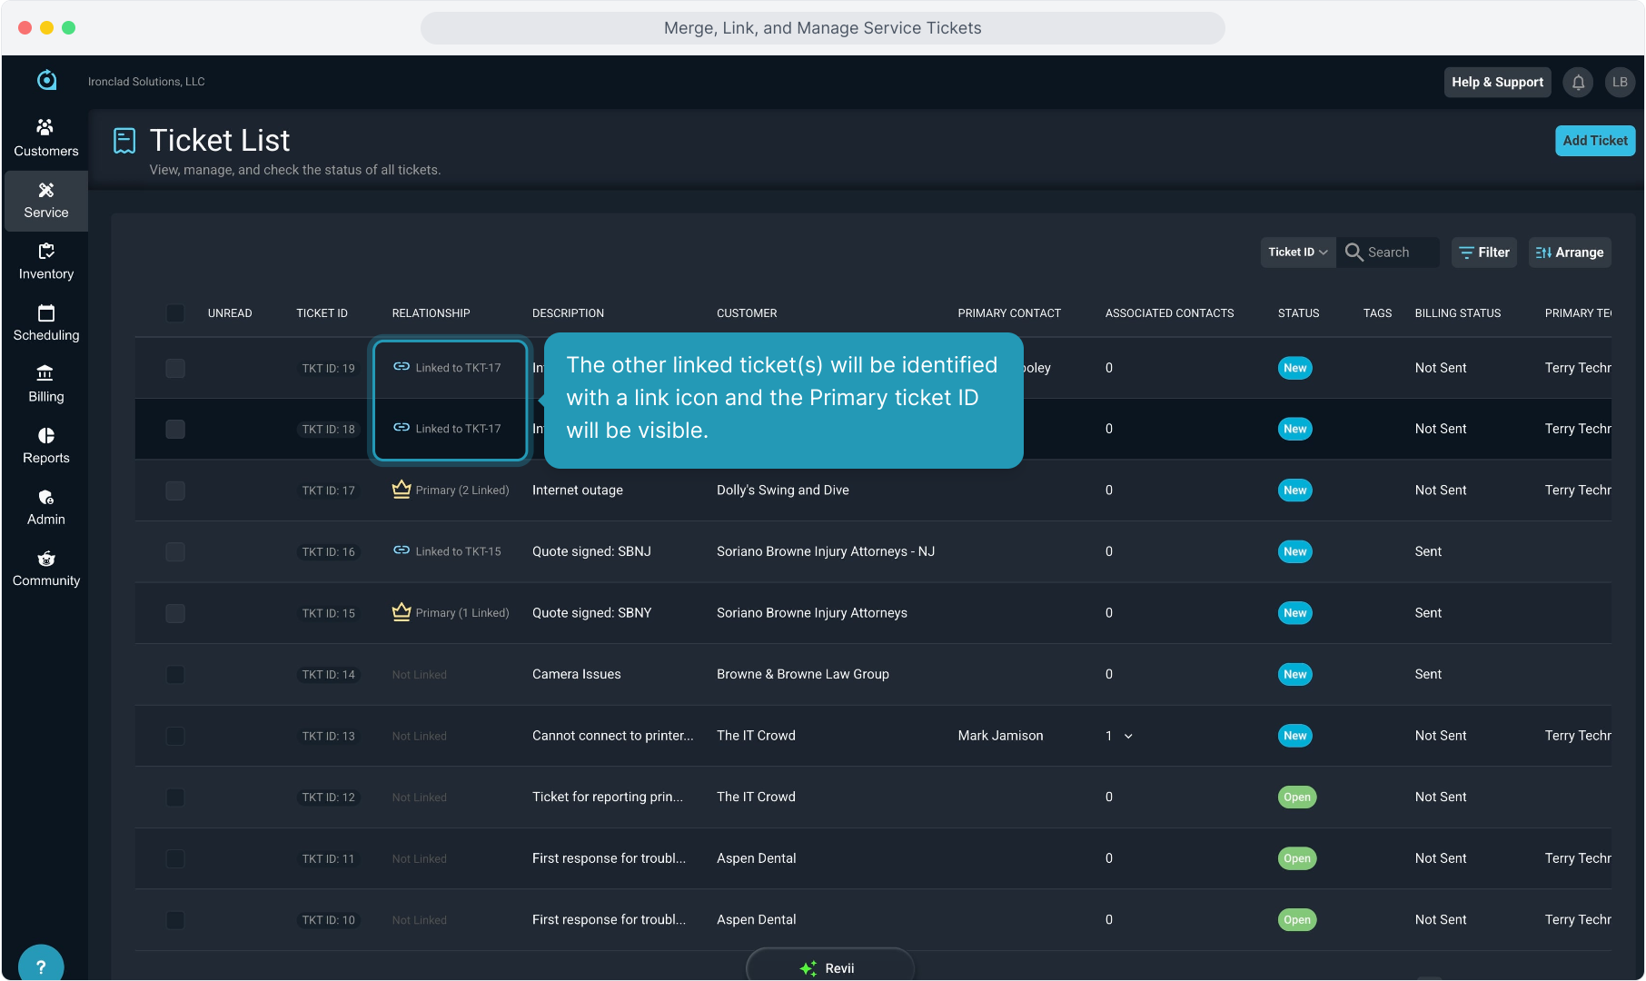Click the LB user avatar

pos(1620,83)
